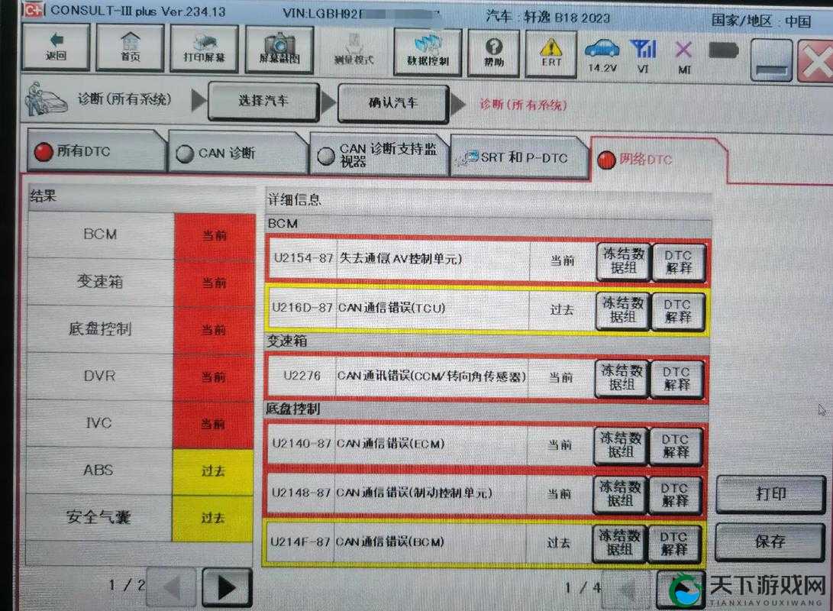Select ABS in results list
Screen dimensions: 833x611
98,470
